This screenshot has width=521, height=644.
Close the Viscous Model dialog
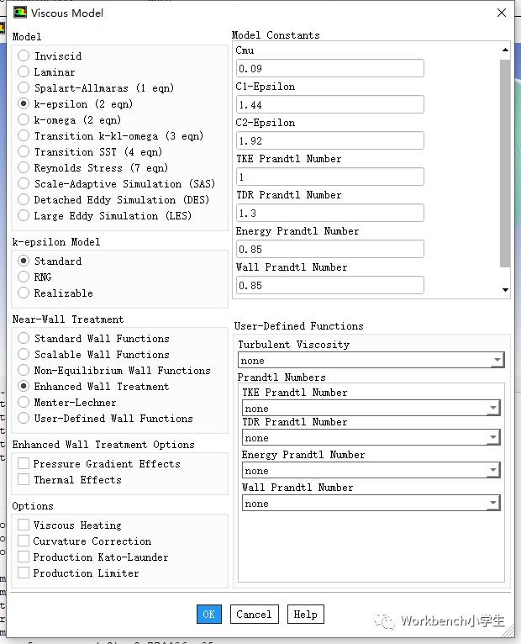pos(502,13)
